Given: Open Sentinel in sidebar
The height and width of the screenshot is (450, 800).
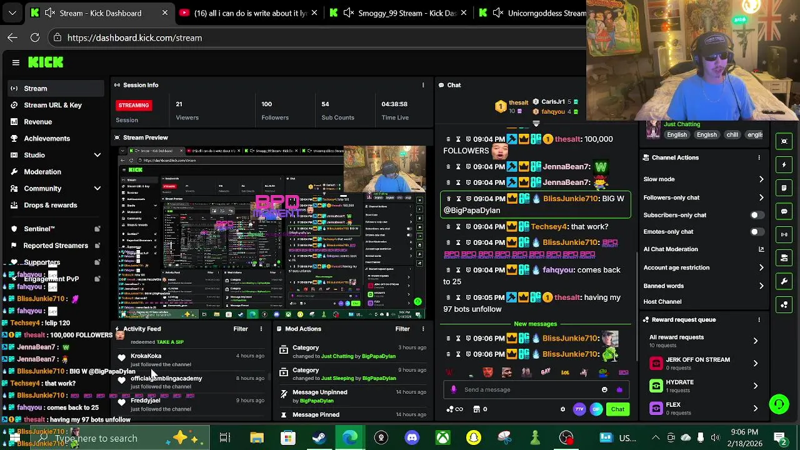Looking at the screenshot, I should pyautogui.click(x=55, y=229).
